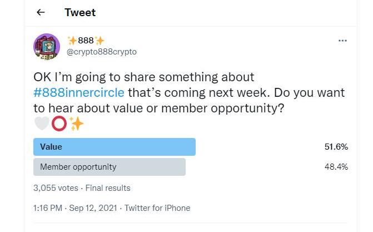Click the sparkle emoji after the 888 name

point(99,41)
